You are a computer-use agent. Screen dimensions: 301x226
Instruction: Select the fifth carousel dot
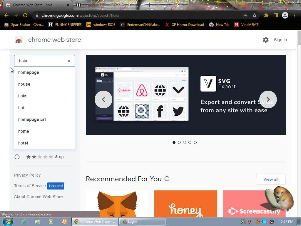(x=195, y=142)
